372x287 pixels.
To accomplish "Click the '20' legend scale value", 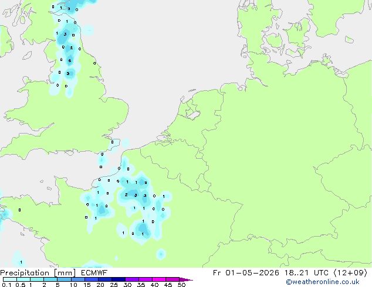I will coord(100,285).
